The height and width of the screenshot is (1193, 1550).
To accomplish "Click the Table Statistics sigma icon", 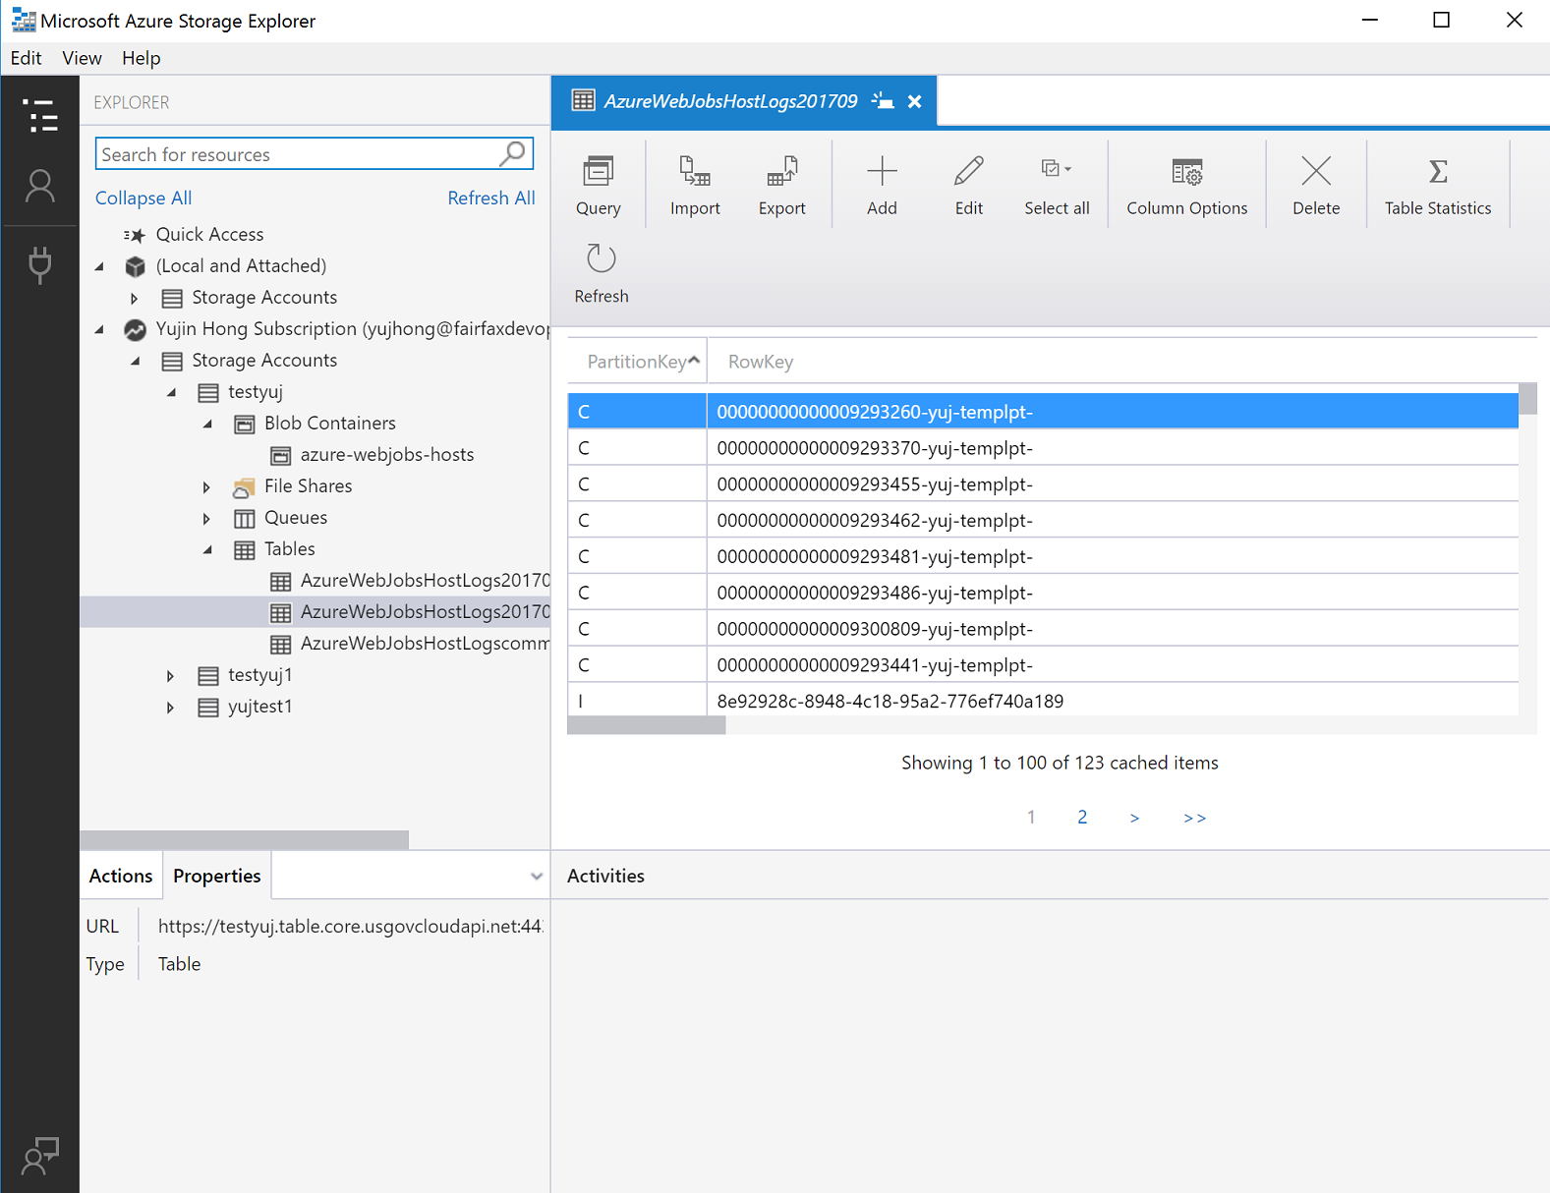I will [1437, 173].
